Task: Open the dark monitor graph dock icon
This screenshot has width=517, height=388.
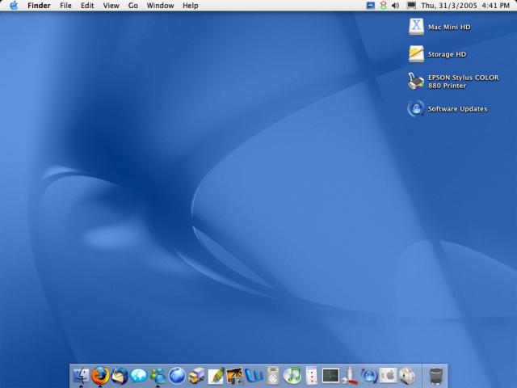Action: [330, 376]
